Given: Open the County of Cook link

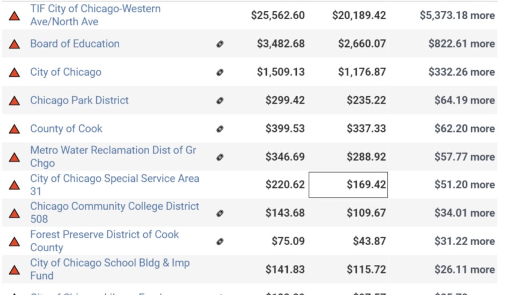Looking at the screenshot, I should (x=66, y=129).
